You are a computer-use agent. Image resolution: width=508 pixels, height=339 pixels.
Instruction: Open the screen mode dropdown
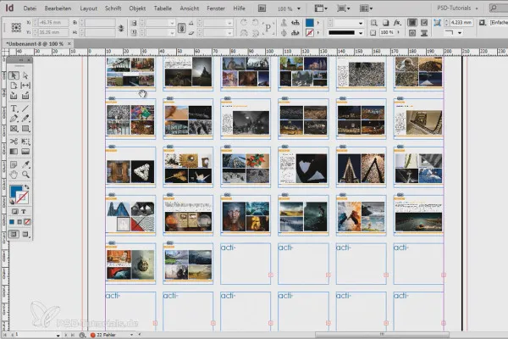tap(343, 8)
